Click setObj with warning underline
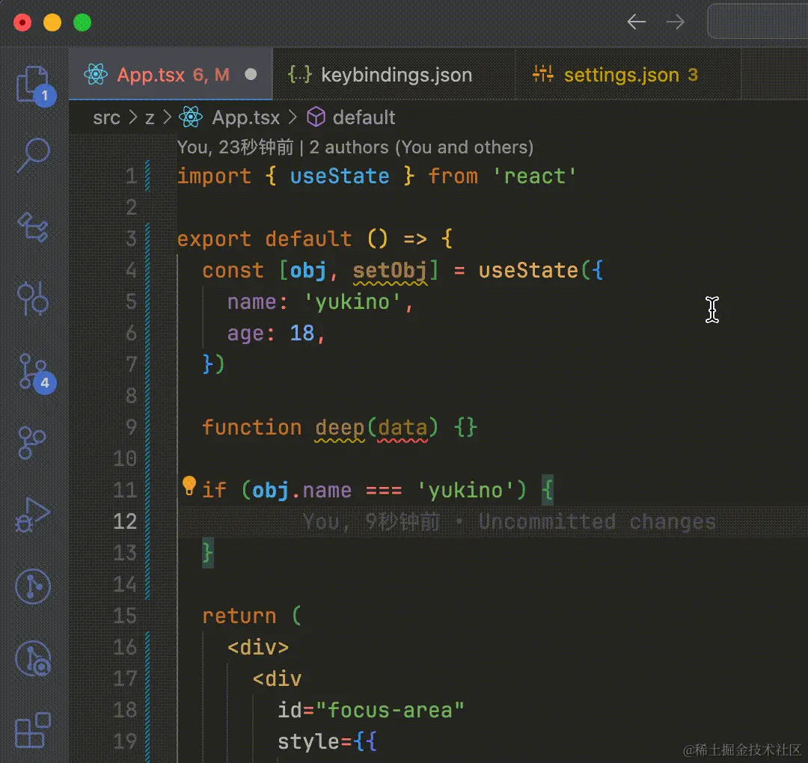The image size is (808, 763). (x=390, y=271)
